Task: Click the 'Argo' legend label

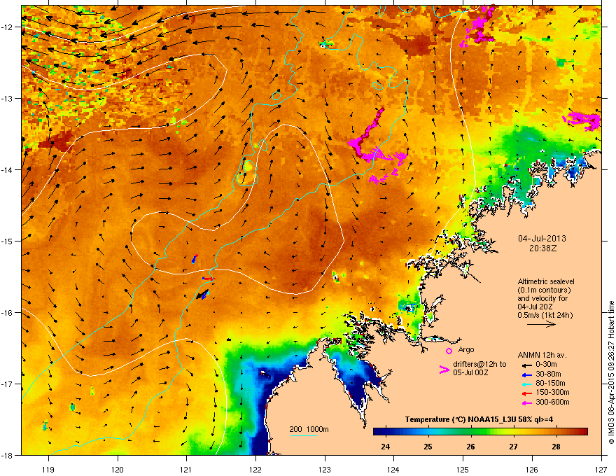Action: (466, 349)
